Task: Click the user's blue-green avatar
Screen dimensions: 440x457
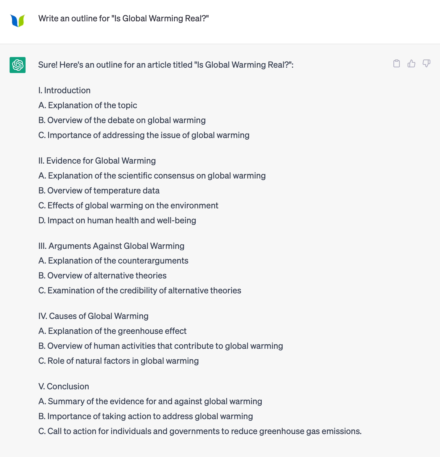Action: (x=18, y=21)
